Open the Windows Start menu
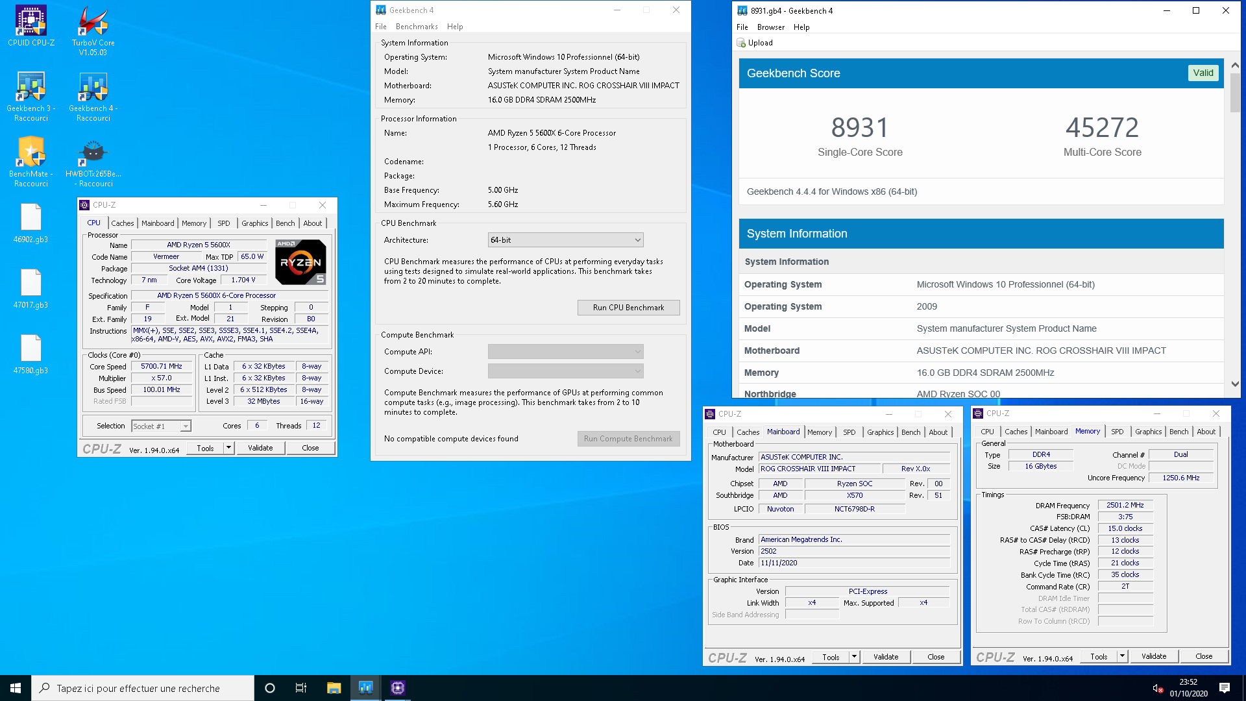This screenshot has height=701, width=1246. tap(16, 688)
